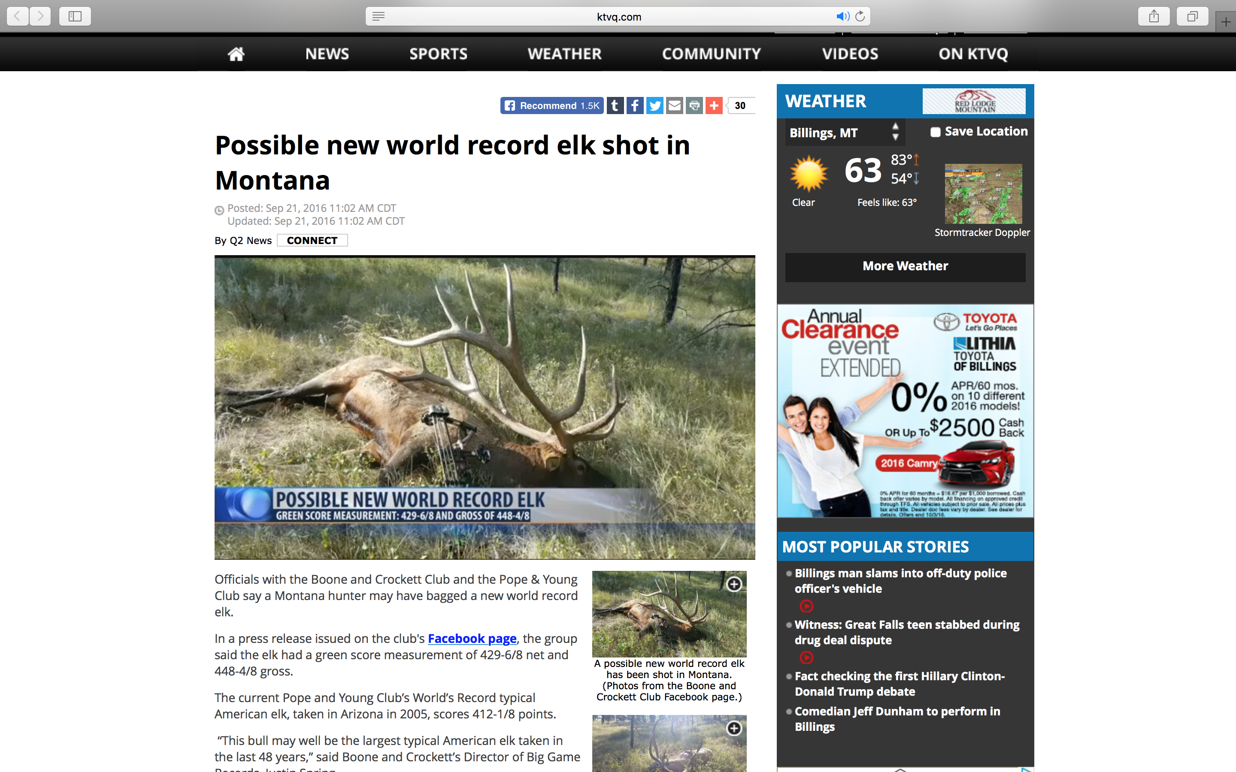Image resolution: width=1236 pixels, height=772 pixels.
Task: Show Safari sidebar button
Action: pos(75,16)
